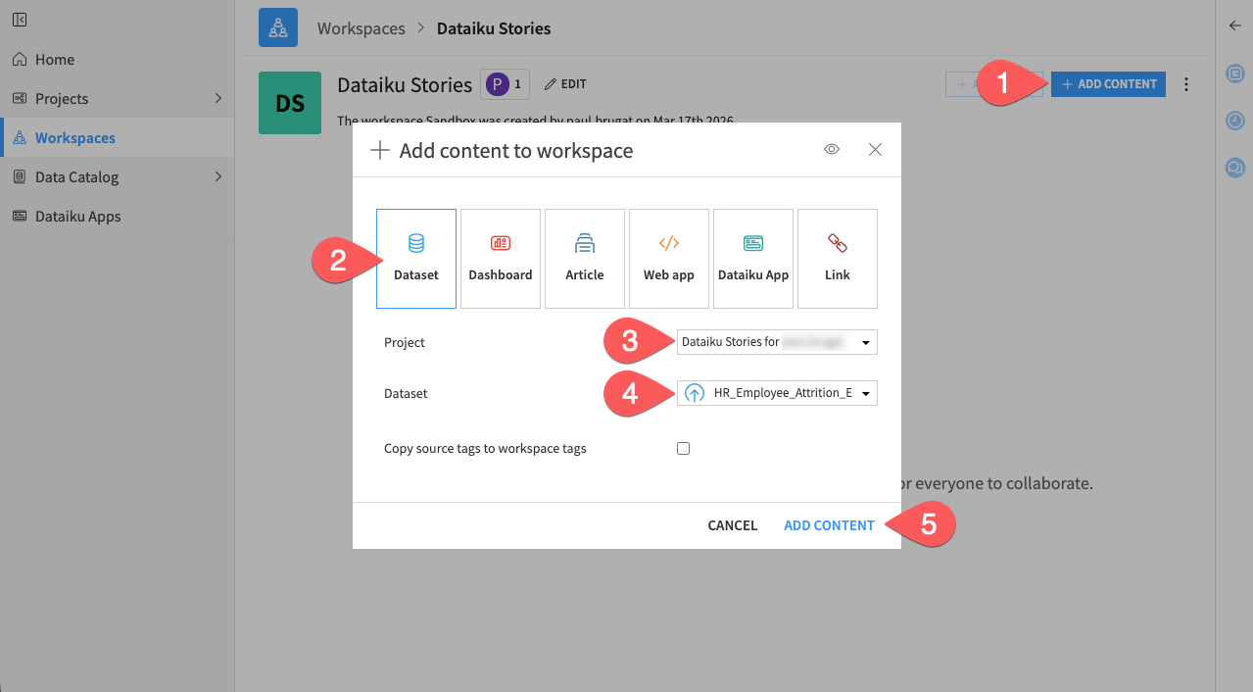
Task: Click the back arrow in right panel
Action: tap(1234, 25)
